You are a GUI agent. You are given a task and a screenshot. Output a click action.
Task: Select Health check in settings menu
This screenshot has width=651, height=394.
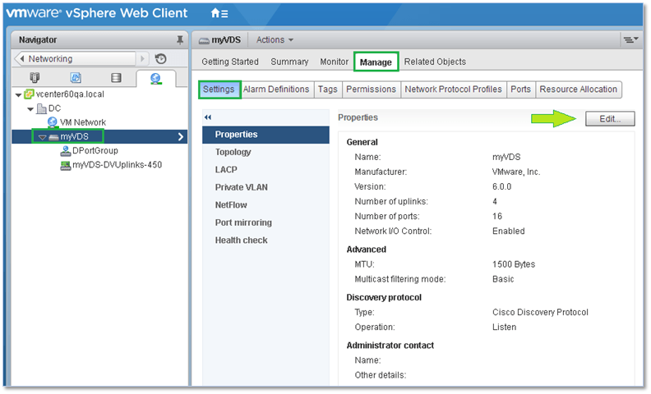(265, 241)
